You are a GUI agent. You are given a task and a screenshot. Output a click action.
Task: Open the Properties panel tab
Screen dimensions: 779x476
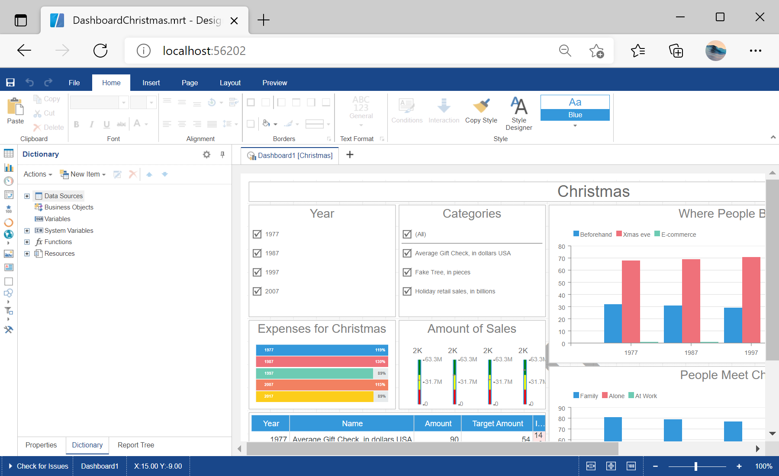point(41,445)
